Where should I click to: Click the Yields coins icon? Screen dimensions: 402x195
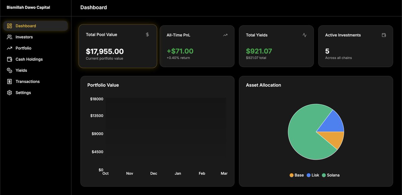coord(9,70)
